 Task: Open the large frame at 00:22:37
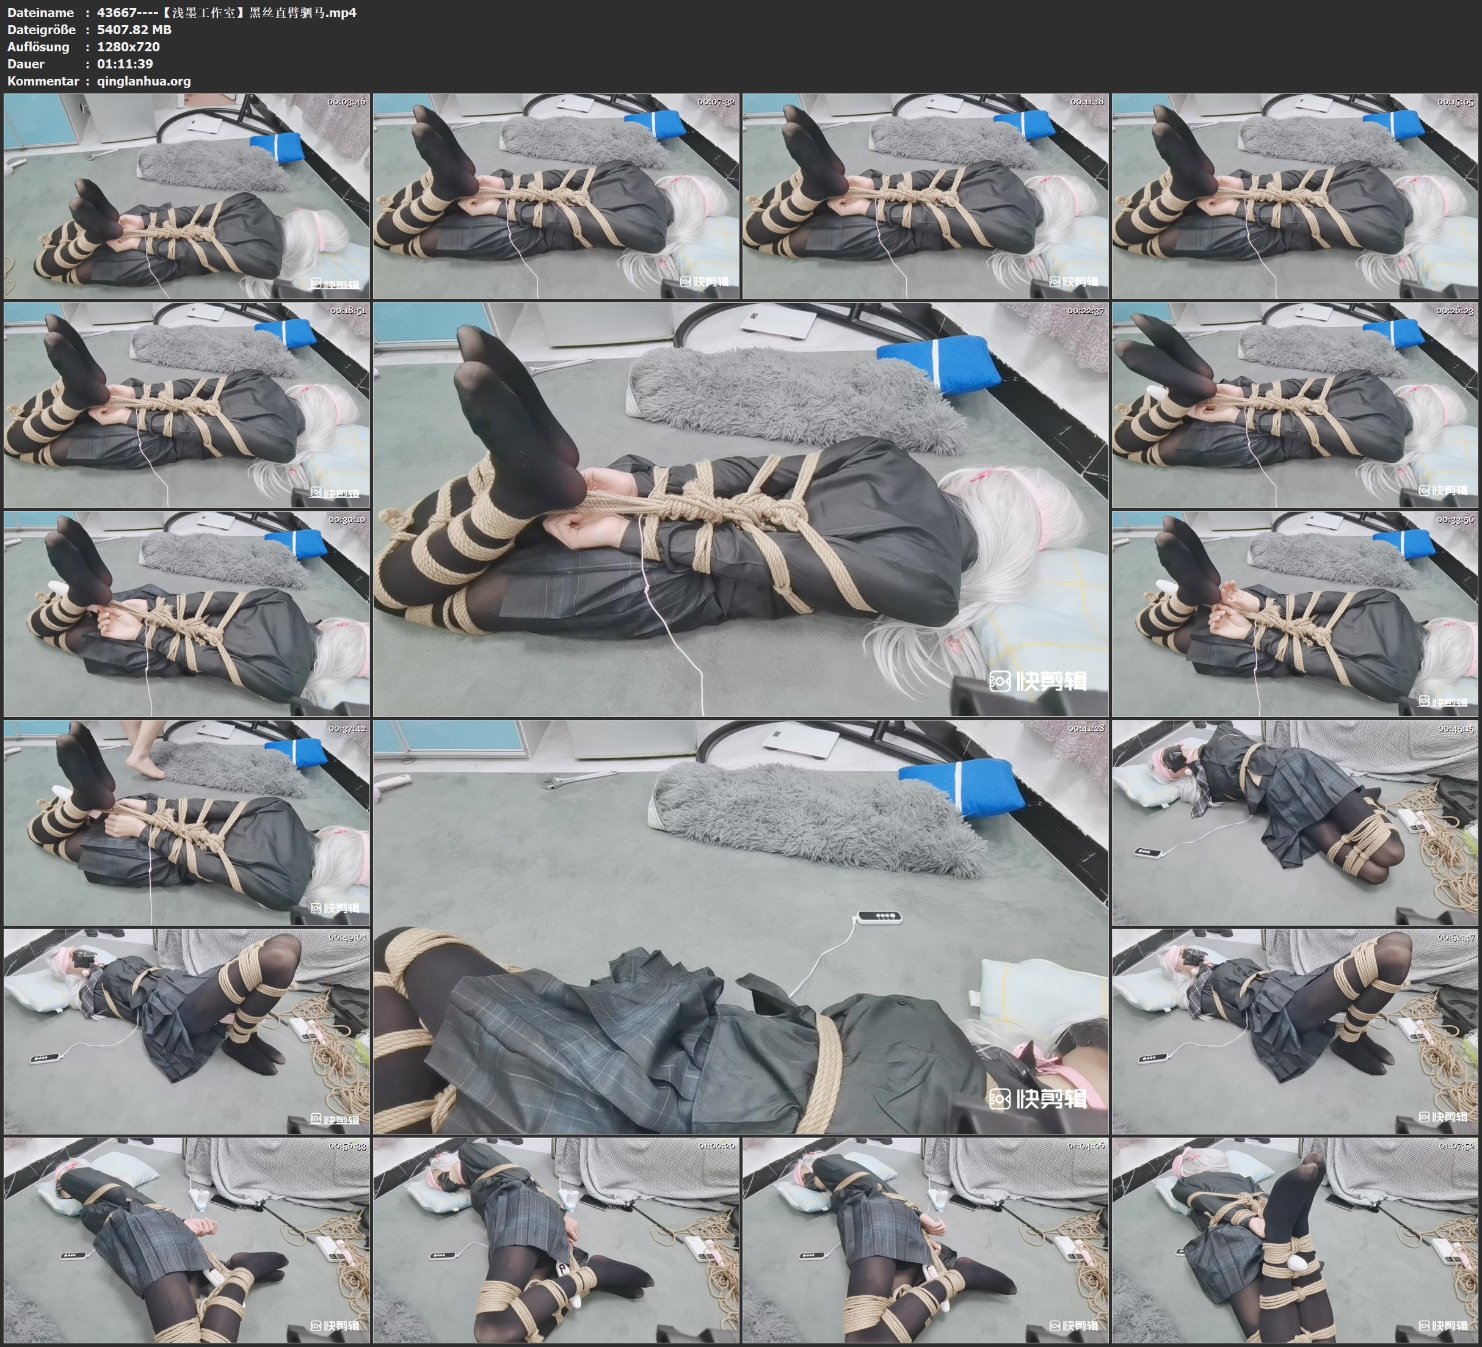click(x=740, y=509)
